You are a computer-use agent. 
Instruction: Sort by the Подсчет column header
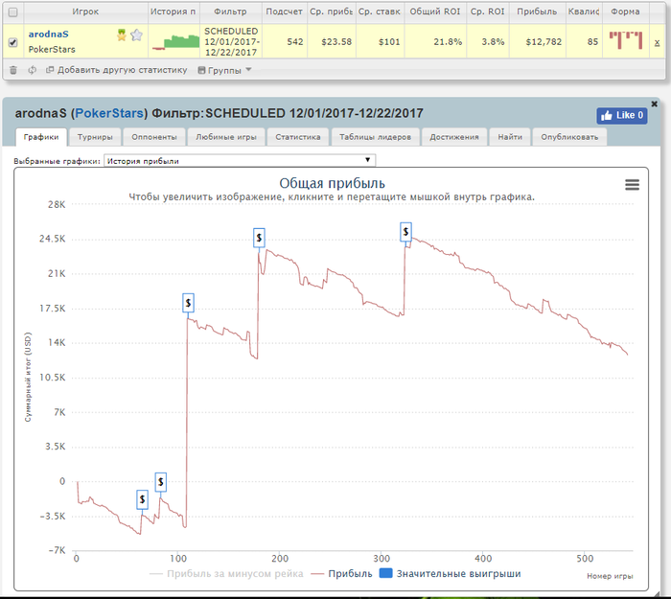click(x=284, y=12)
